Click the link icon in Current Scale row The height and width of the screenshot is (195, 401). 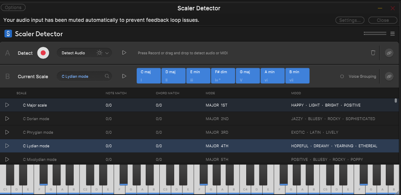pyautogui.click(x=389, y=76)
